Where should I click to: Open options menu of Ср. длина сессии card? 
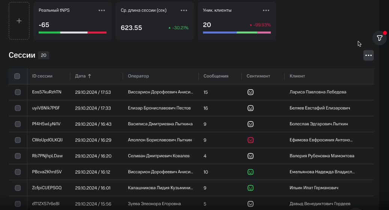(184, 10)
